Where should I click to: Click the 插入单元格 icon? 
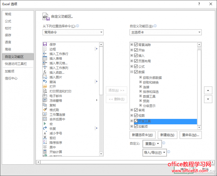pyautogui.click(x=45, y=63)
